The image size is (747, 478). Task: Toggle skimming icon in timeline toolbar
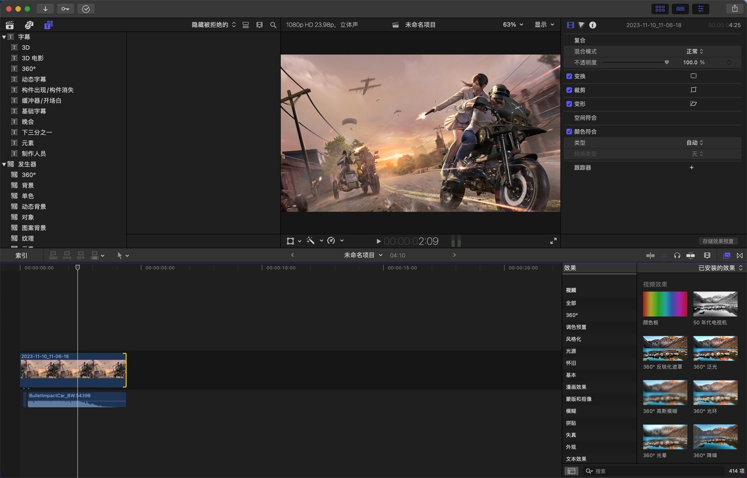[x=651, y=255]
